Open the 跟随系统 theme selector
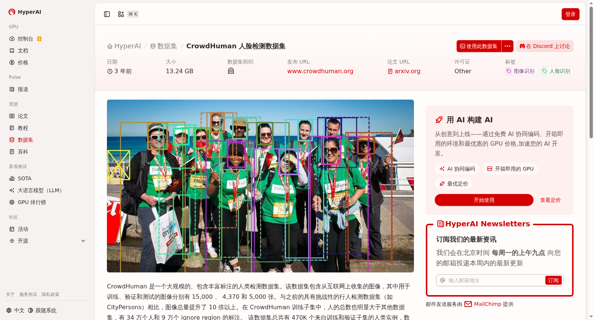594x320 pixels. coord(42,310)
